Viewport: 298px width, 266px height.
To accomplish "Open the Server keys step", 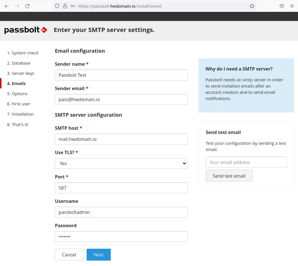I will [x=20, y=73].
